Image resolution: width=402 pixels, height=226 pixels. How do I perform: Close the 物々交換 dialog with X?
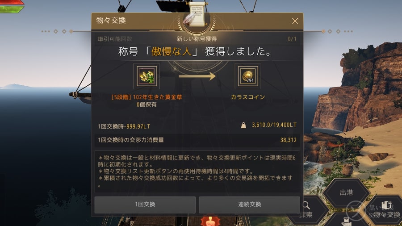click(x=295, y=21)
